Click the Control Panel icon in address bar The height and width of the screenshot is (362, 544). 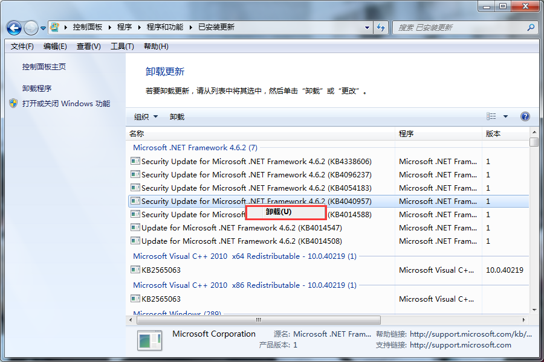[55, 27]
